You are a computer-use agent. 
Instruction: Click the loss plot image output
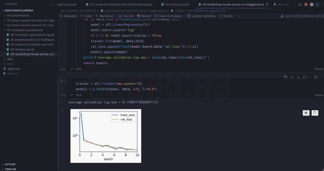point(106,136)
